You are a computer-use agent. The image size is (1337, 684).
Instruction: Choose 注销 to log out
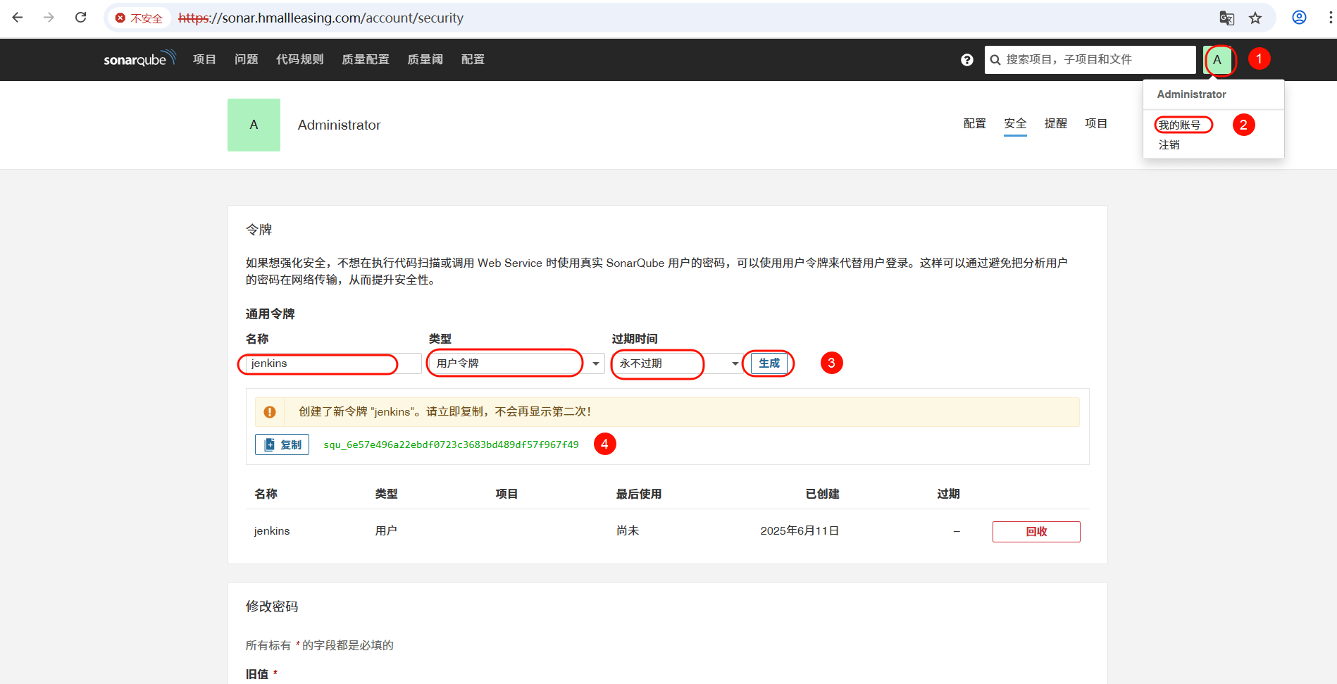coord(1169,145)
